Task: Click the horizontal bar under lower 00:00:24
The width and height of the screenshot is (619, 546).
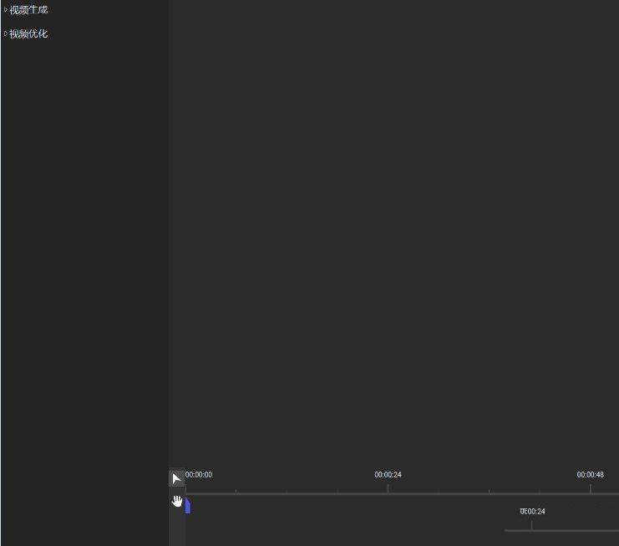Action: [560, 530]
